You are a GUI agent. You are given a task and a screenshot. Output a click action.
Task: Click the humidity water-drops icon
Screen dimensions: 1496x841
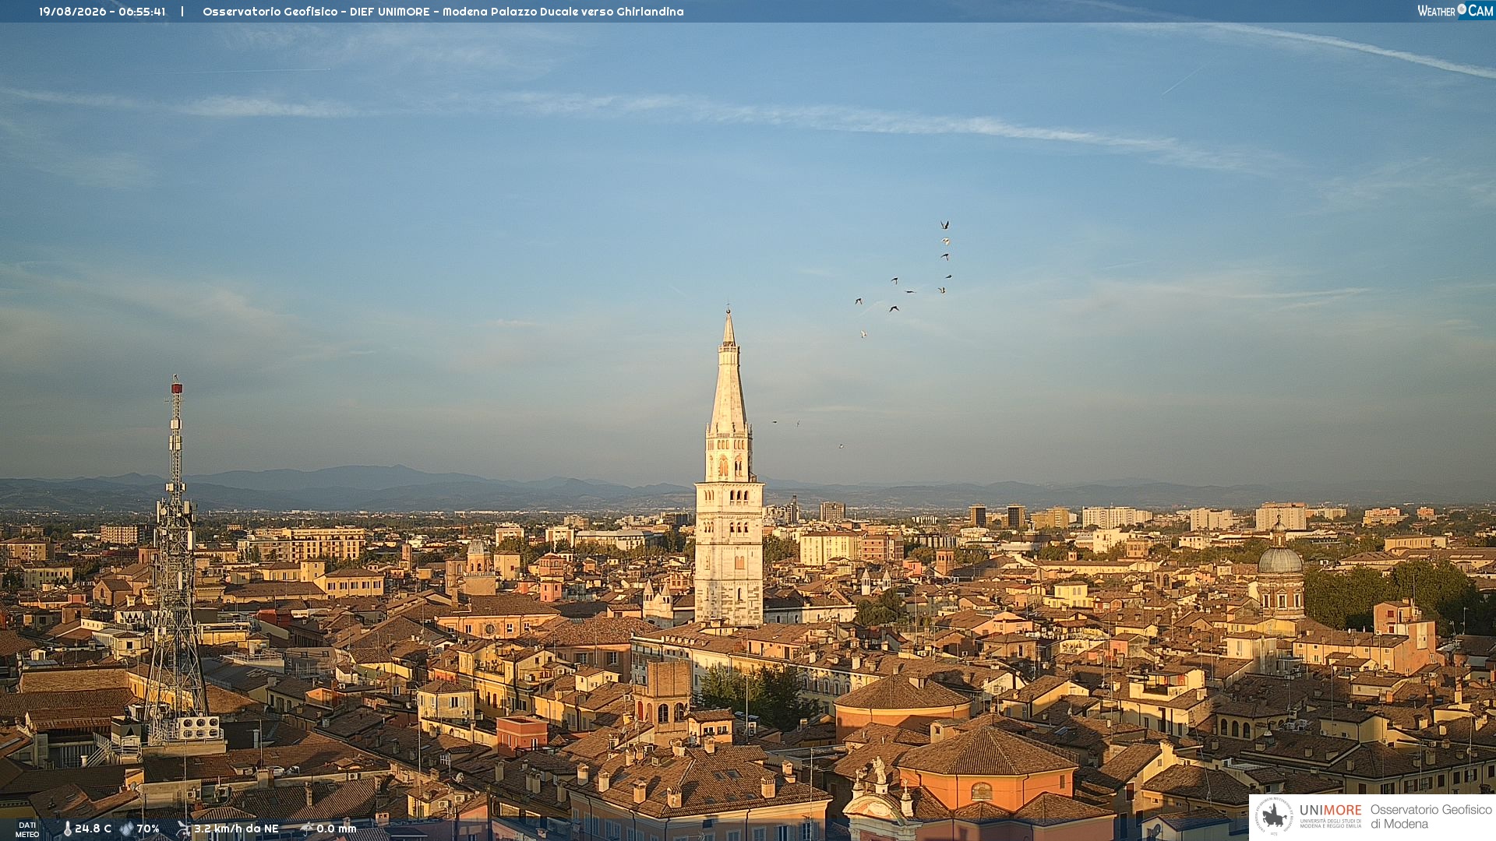pyautogui.click(x=126, y=829)
